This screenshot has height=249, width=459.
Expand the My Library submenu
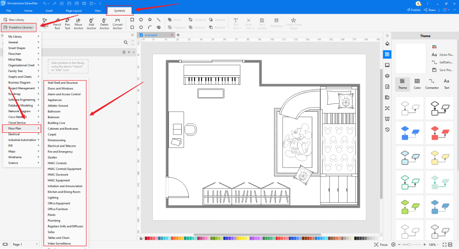(22, 37)
